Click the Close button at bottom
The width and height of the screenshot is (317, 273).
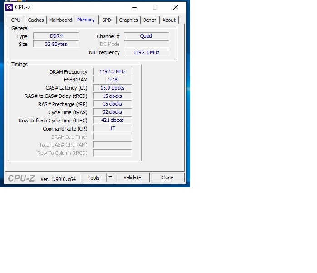pos(168,177)
